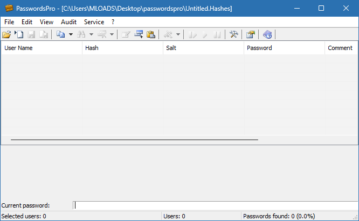
Task: Close the PasswordsPro window
Action: pyautogui.click(x=346, y=8)
